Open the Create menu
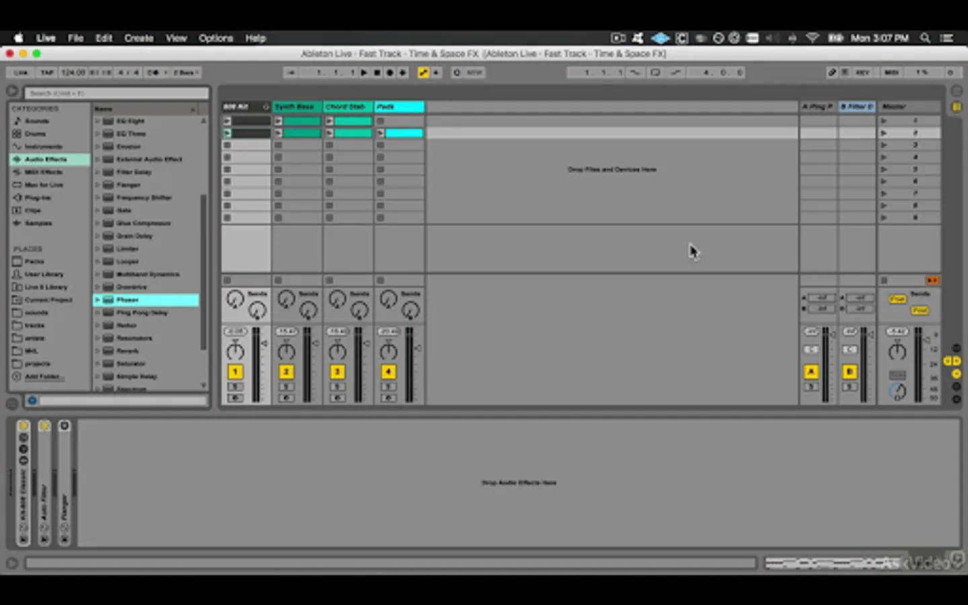This screenshot has height=605, width=968. coord(138,38)
